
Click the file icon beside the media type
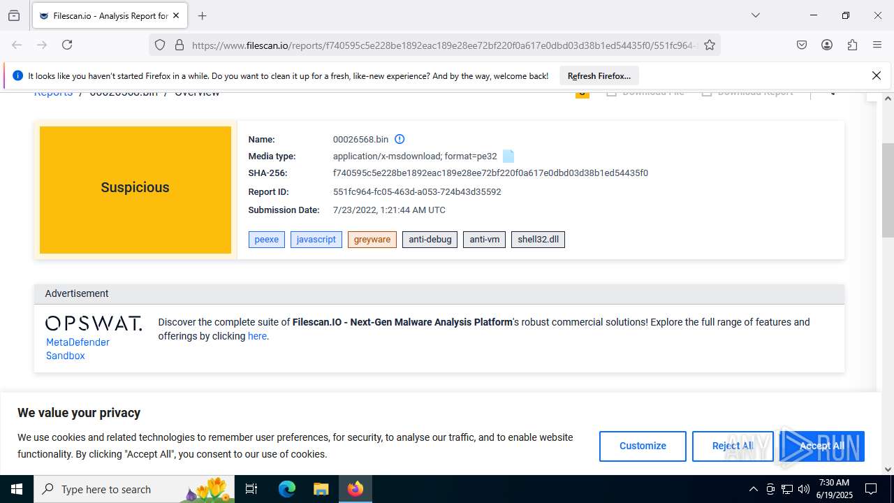508,156
